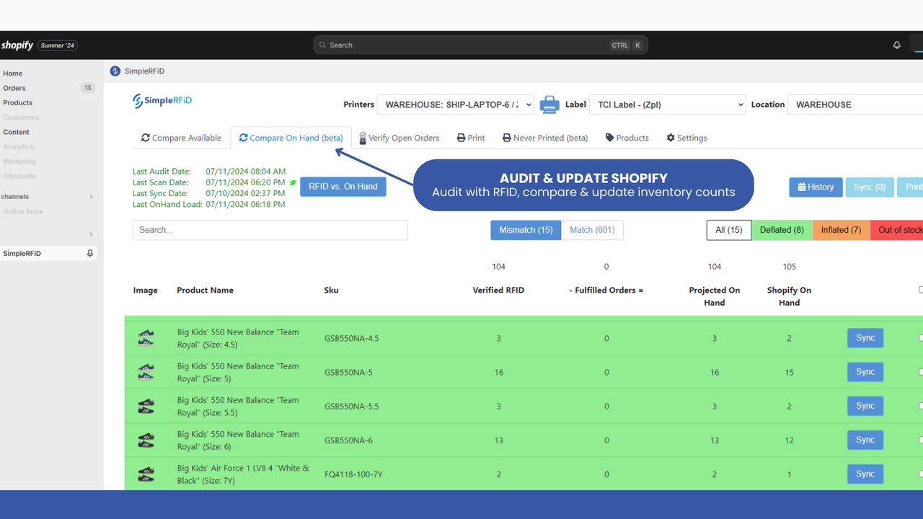Sync the GSB550NA-4.5 row
The width and height of the screenshot is (923, 519).
(865, 338)
